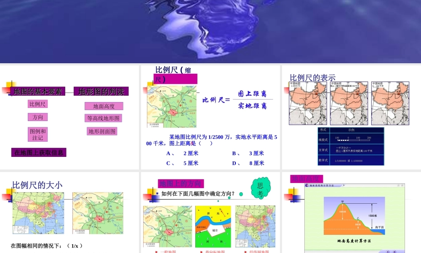Viewport: 421px width, 253px height.
Task: Click the 地面高度 magenta title in last slide
Action: pyautogui.click(x=306, y=179)
